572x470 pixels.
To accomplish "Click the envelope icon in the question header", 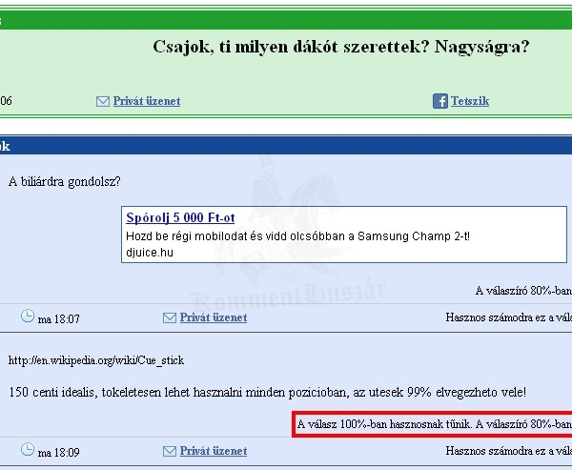I will pyautogui.click(x=103, y=101).
